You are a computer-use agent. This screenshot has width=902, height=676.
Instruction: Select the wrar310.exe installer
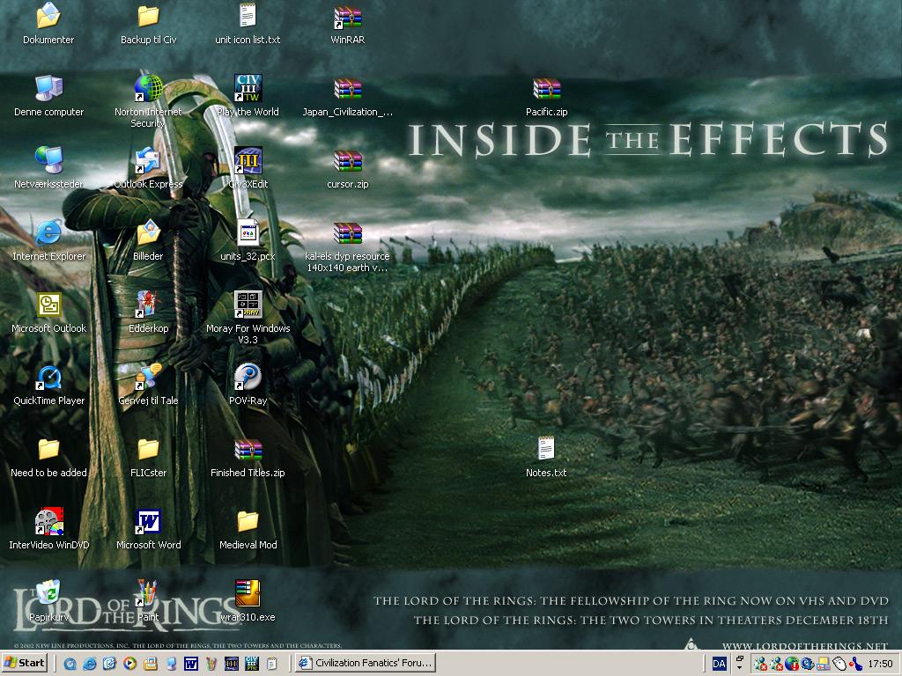248,593
